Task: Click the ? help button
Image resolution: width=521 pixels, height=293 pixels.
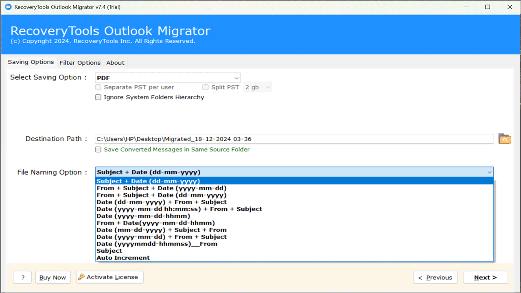Action: point(22,277)
